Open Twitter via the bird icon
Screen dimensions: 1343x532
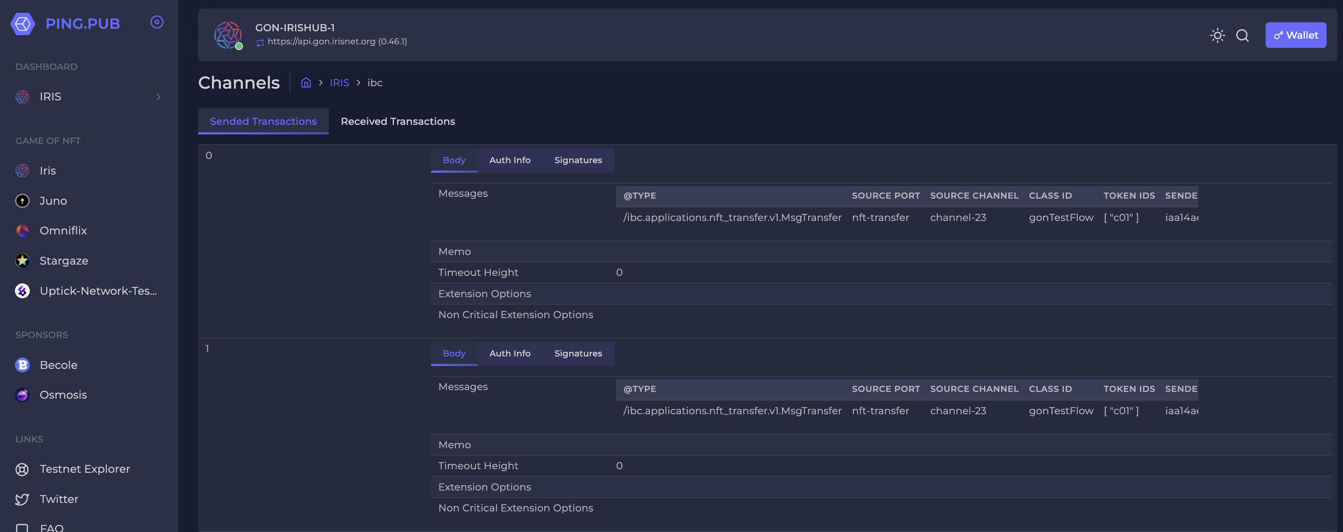point(22,499)
